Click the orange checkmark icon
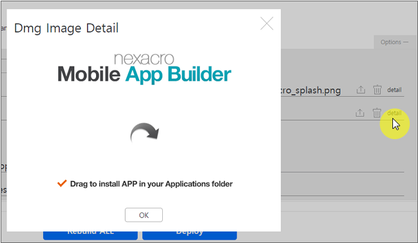The image size is (418, 243). tap(62, 183)
